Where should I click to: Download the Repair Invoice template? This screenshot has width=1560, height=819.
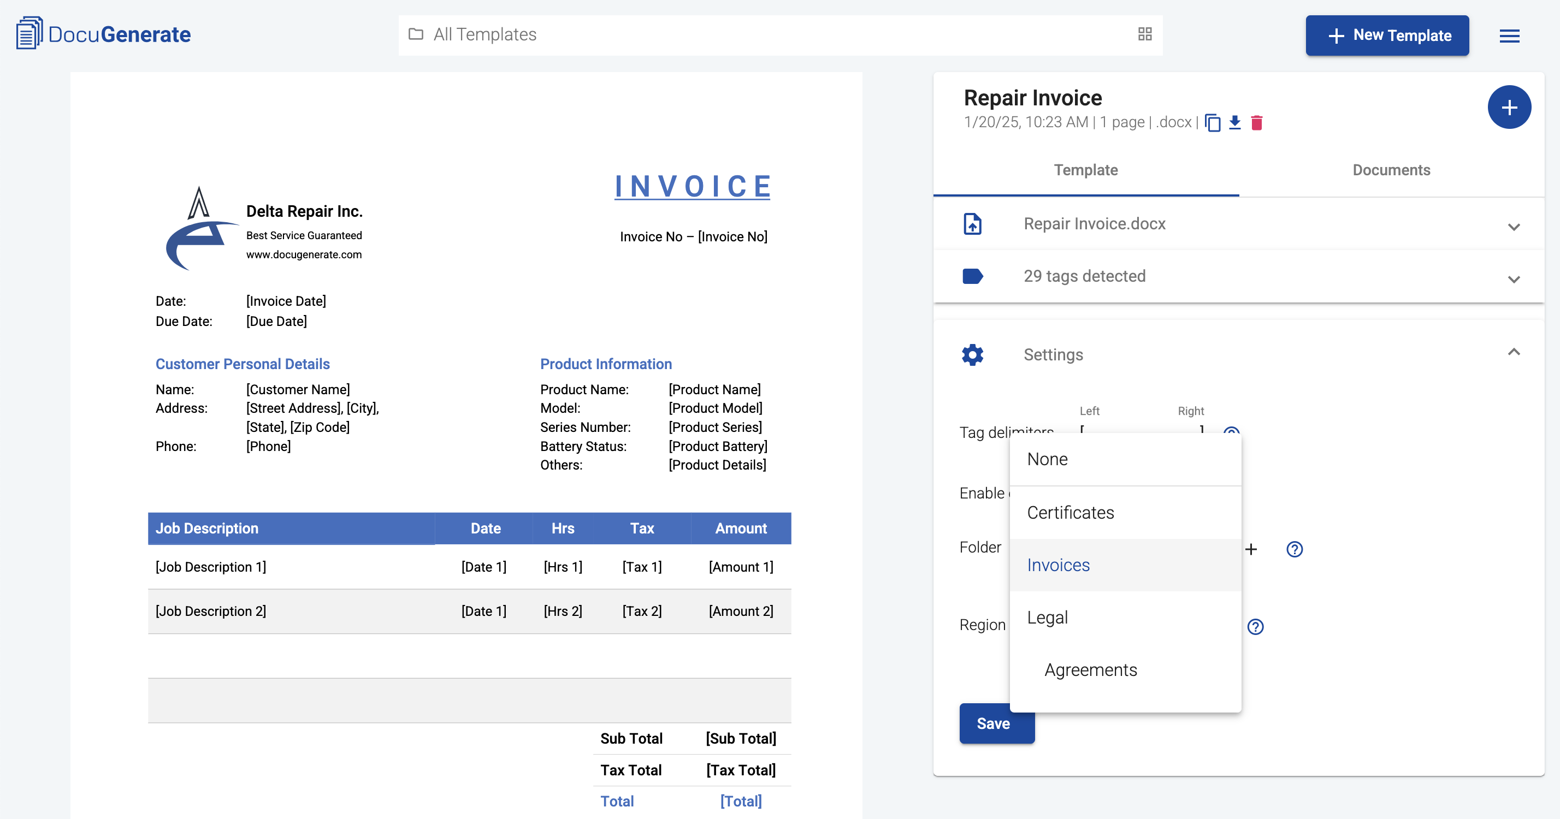(1234, 123)
